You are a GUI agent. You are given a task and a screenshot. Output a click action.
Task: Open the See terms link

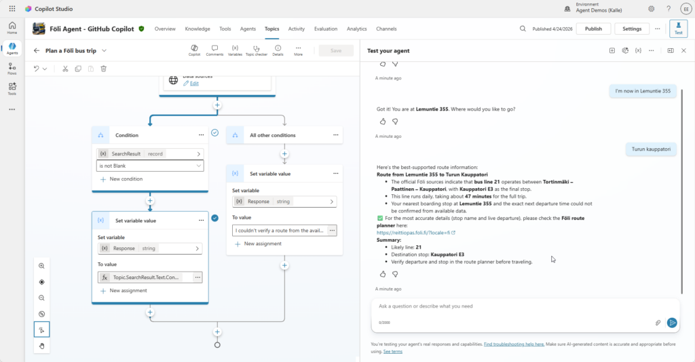(x=393, y=351)
